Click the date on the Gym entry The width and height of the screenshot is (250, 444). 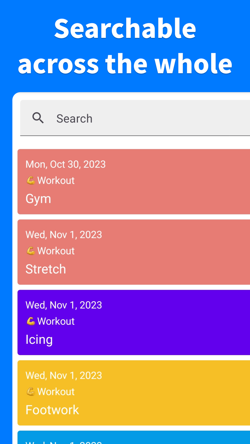pyautogui.click(x=65, y=163)
